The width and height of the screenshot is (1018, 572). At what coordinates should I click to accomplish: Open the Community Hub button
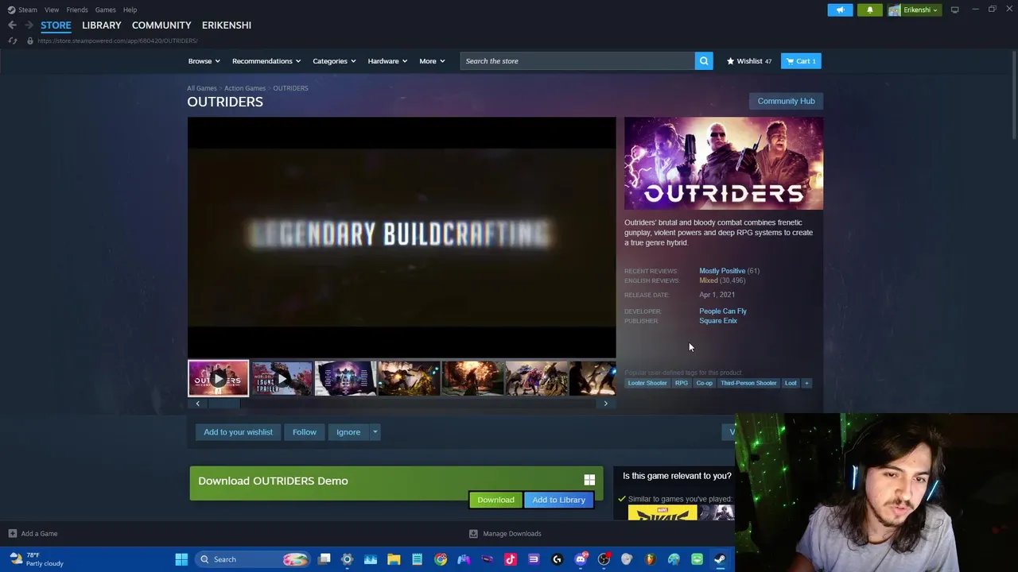coord(786,101)
